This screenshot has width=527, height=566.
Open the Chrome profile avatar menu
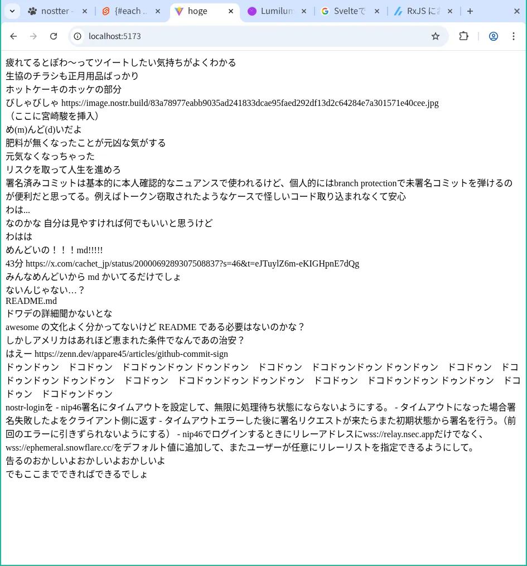[x=494, y=36]
